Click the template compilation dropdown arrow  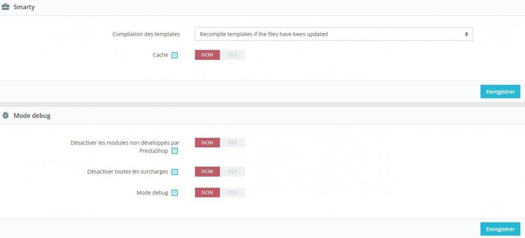[x=466, y=34]
